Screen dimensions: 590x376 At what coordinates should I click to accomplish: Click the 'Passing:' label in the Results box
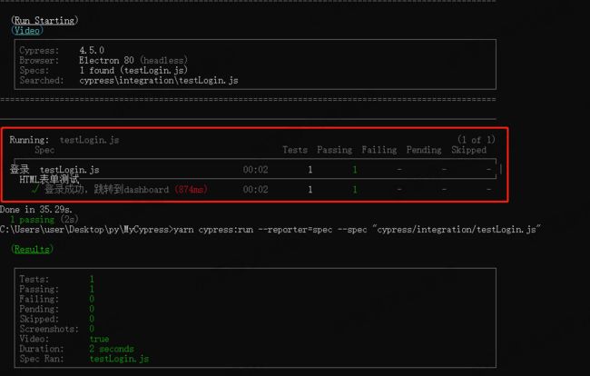(x=39, y=289)
